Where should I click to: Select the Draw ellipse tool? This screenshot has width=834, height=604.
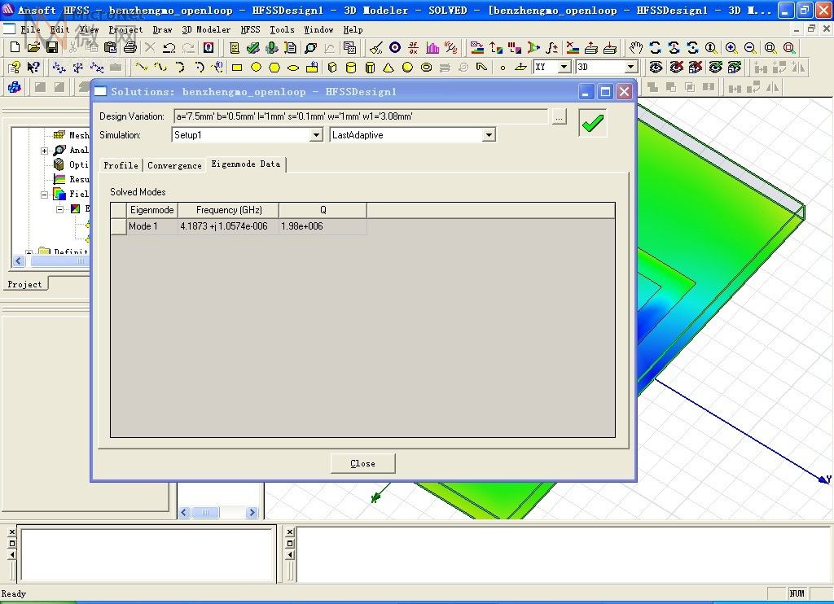pyautogui.click(x=293, y=68)
